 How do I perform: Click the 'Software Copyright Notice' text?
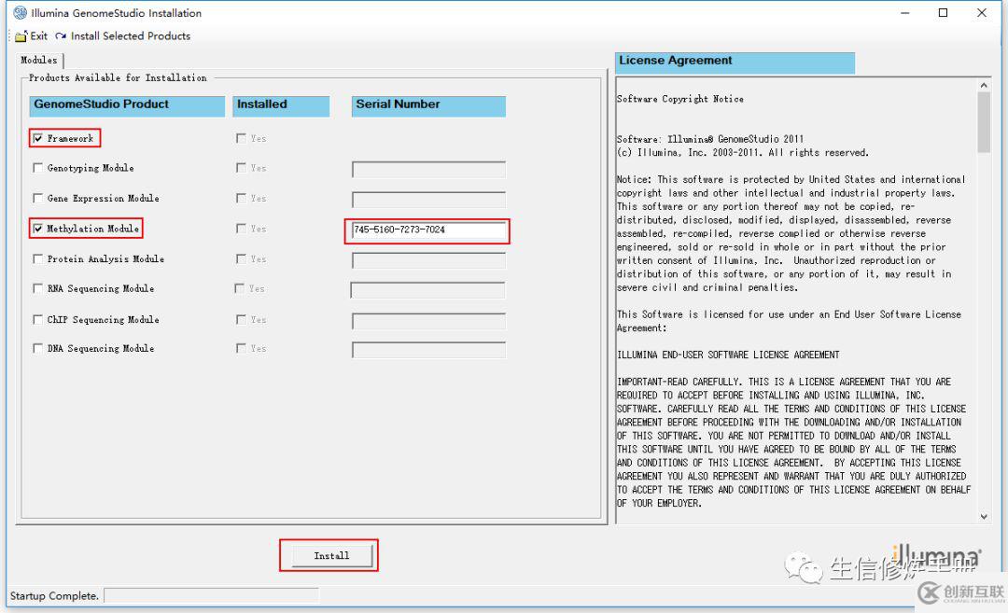[680, 99]
